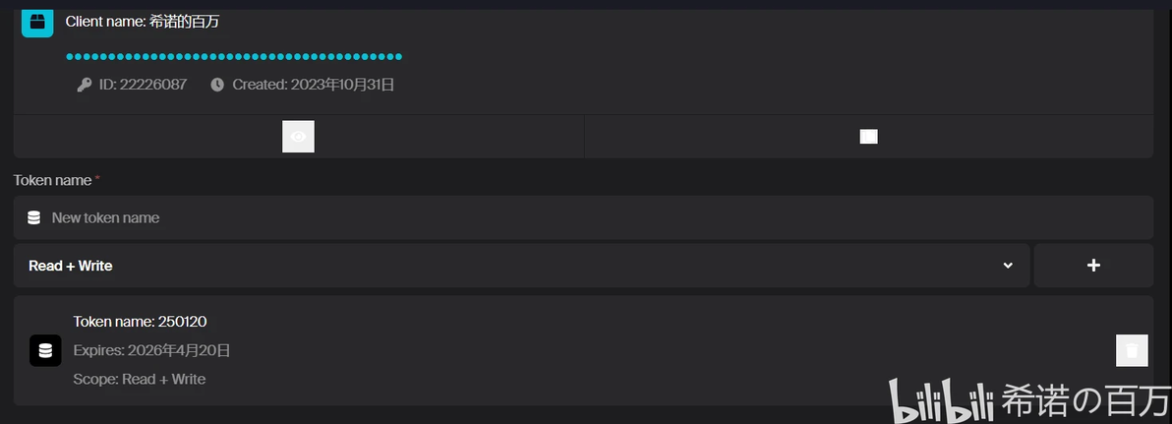Viewport: 1172px width, 424px height.
Task: Click the key icon beside the ID
Action: [x=85, y=85]
